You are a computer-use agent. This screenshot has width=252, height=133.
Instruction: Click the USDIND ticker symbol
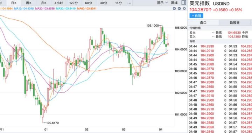click(x=221, y=4)
